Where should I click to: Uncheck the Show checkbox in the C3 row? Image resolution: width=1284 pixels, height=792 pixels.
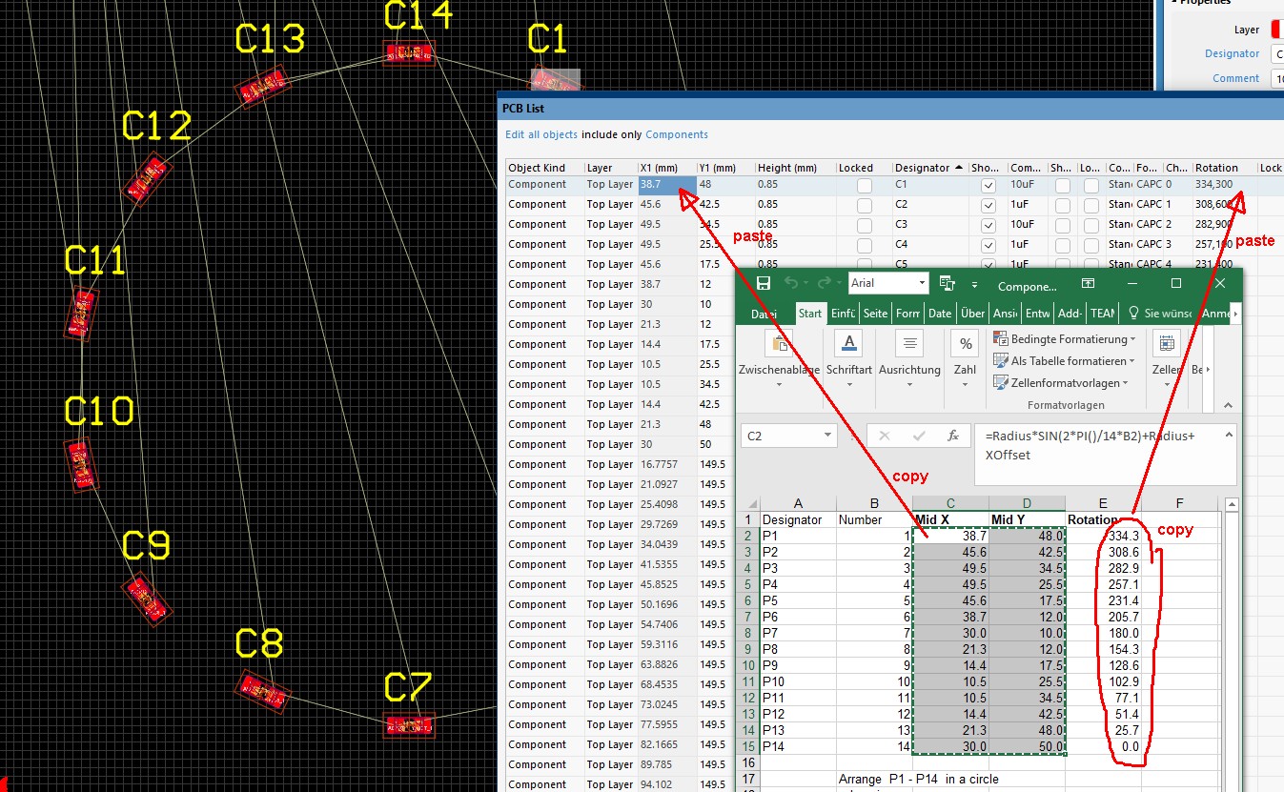(x=988, y=225)
